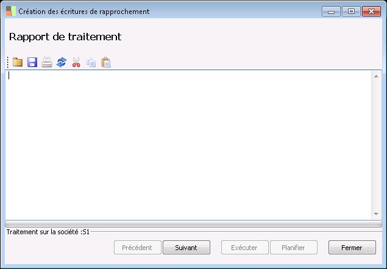Maximize the Création des écritures window
Viewport: 387px width, 269px height.
(351, 12)
